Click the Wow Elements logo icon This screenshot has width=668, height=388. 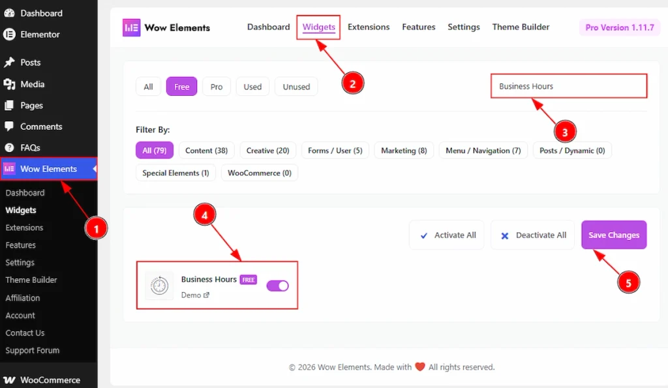(x=131, y=27)
